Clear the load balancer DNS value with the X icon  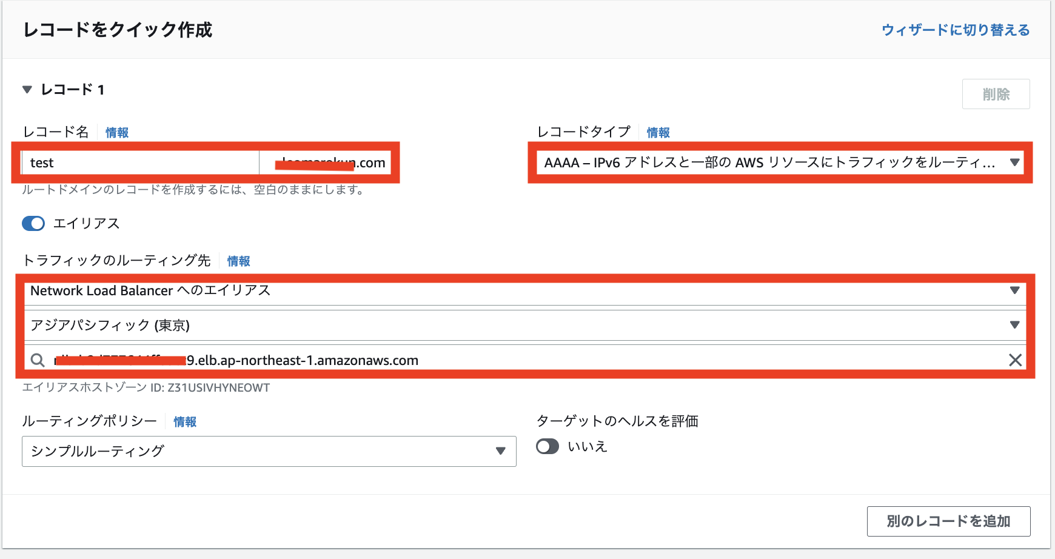click(1016, 360)
